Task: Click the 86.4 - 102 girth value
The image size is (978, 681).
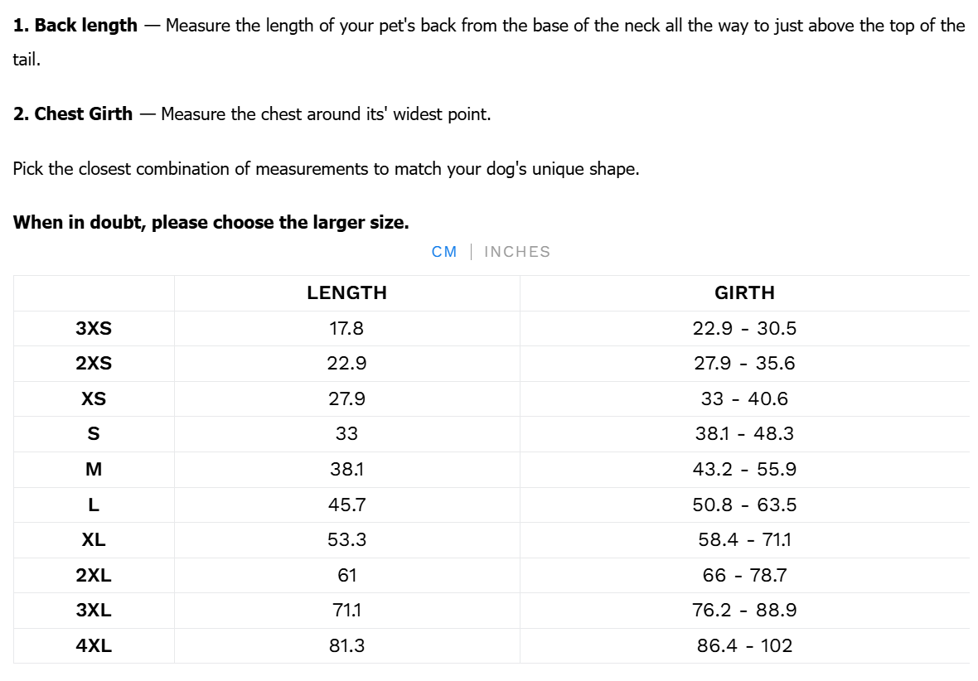Action: [744, 645]
